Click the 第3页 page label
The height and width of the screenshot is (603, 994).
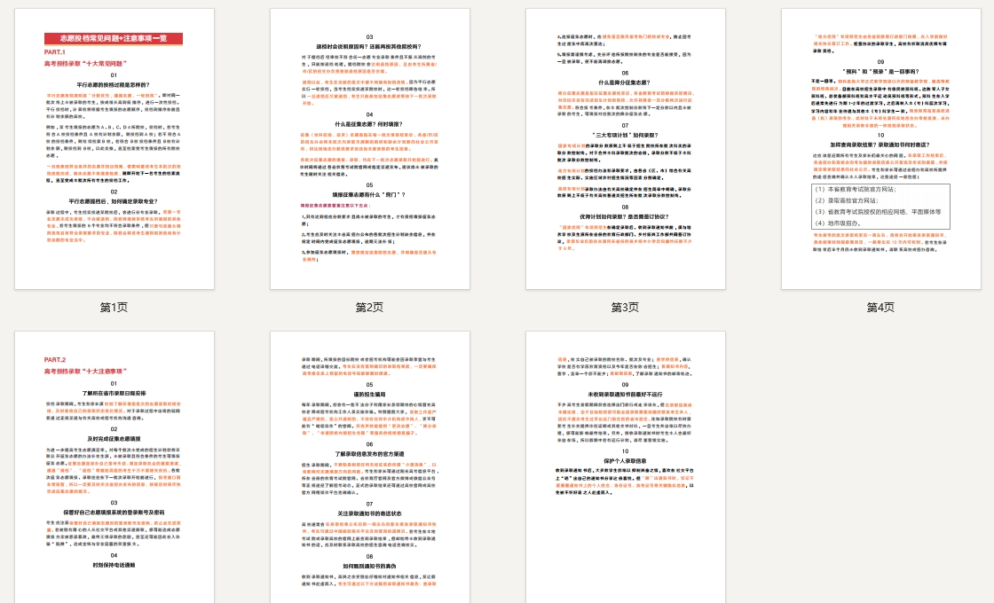625,307
